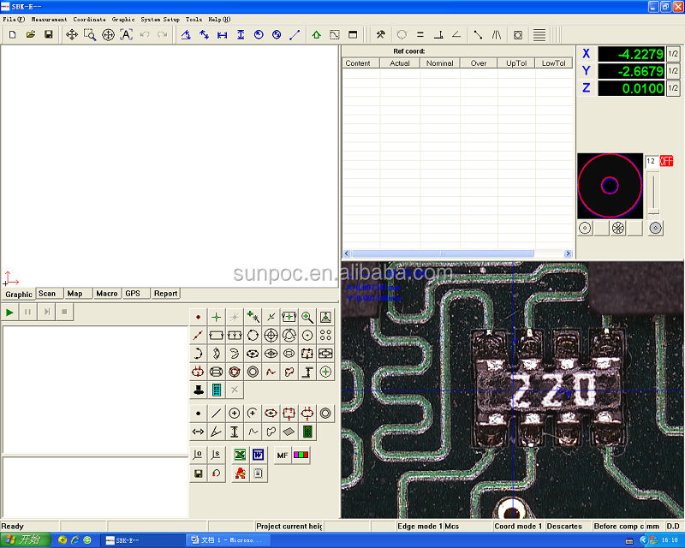
Task: Toggle the red OFF light switch
Action: 666,161
